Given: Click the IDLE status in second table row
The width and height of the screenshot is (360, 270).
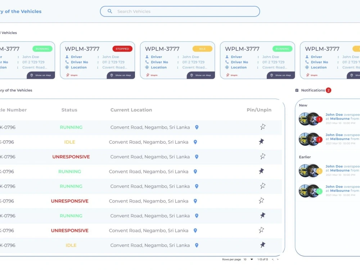Looking at the screenshot, I should (69, 142).
